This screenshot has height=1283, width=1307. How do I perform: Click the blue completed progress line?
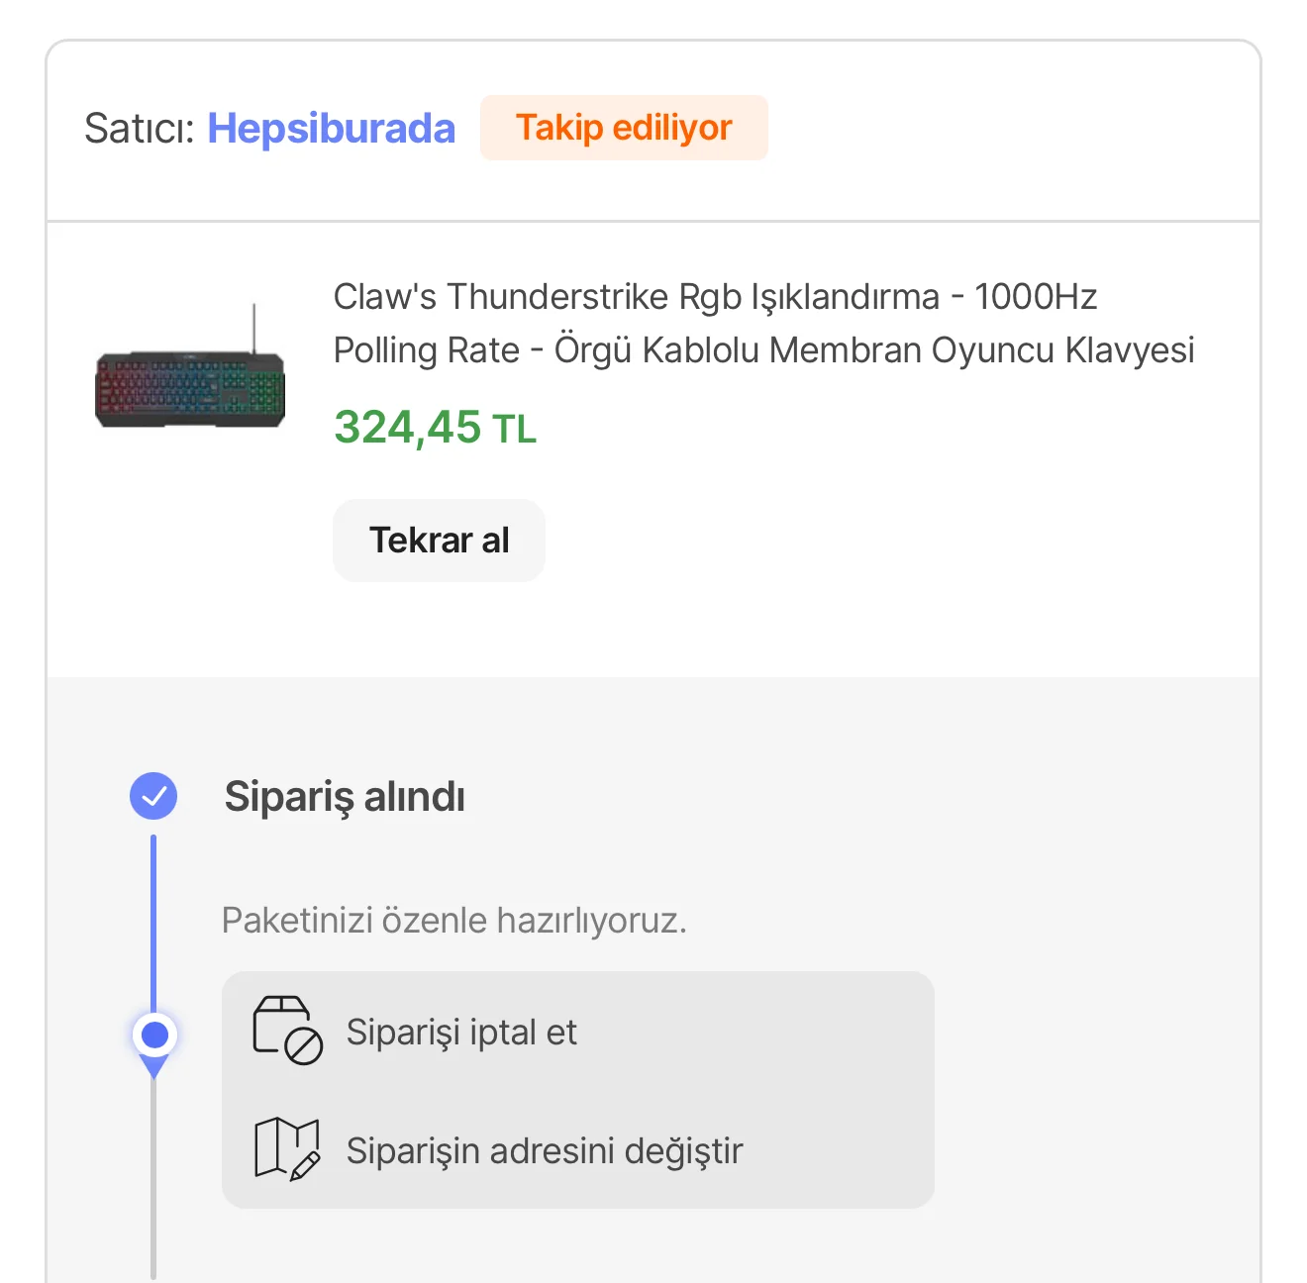click(x=153, y=921)
